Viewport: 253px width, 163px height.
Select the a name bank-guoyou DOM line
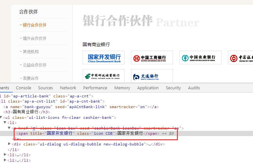click(x=81, y=107)
